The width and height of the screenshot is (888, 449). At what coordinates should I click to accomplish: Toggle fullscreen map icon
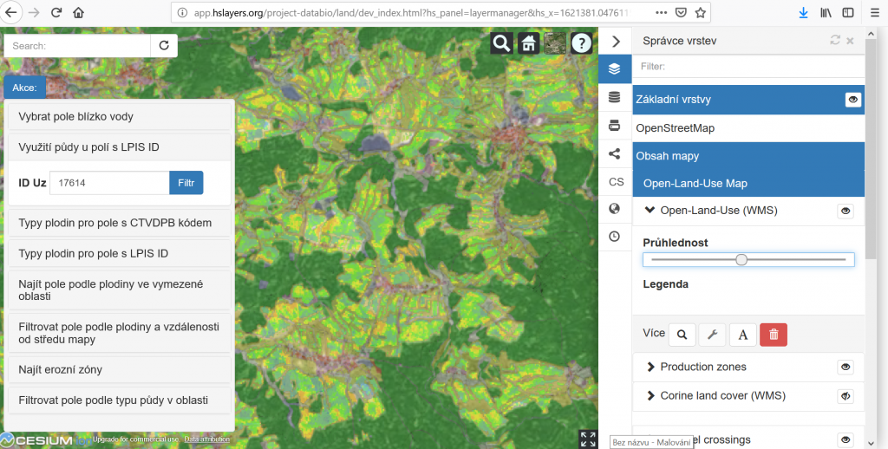588,439
